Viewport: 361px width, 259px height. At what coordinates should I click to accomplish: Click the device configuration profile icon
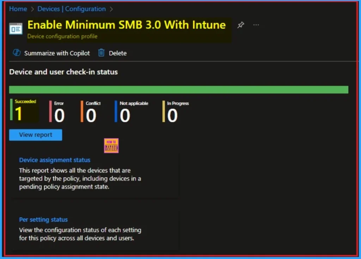click(16, 29)
